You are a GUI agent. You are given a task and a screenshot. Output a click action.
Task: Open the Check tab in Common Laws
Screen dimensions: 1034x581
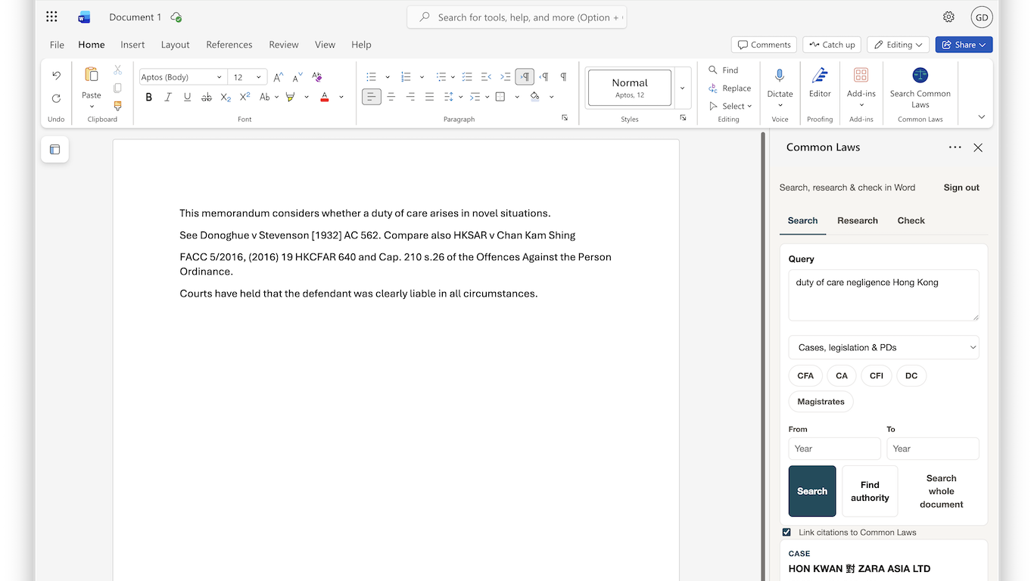[911, 221]
